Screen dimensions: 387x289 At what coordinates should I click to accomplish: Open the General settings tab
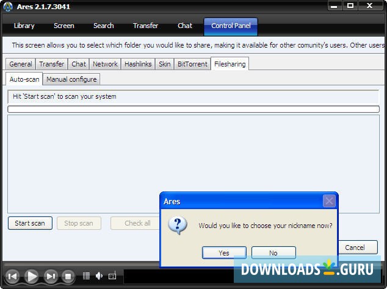(21, 64)
